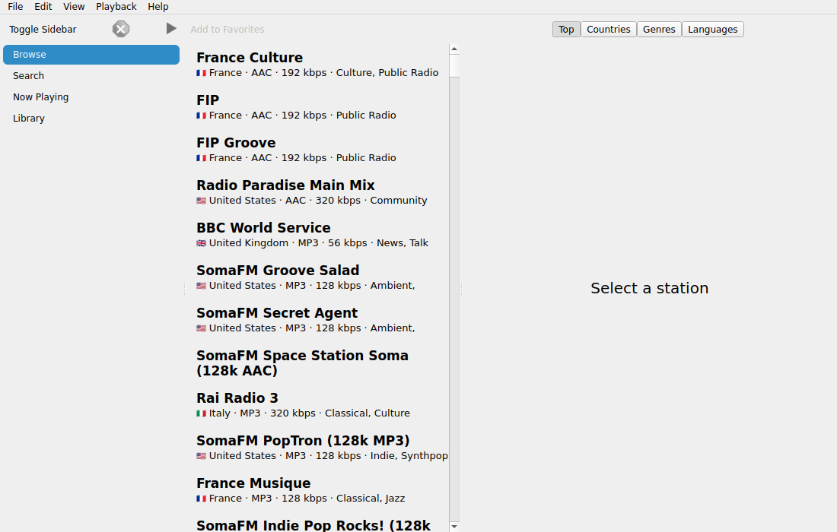Click the play button triangle
The height and width of the screenshot is (532, 837).
[x=170, y=28]
